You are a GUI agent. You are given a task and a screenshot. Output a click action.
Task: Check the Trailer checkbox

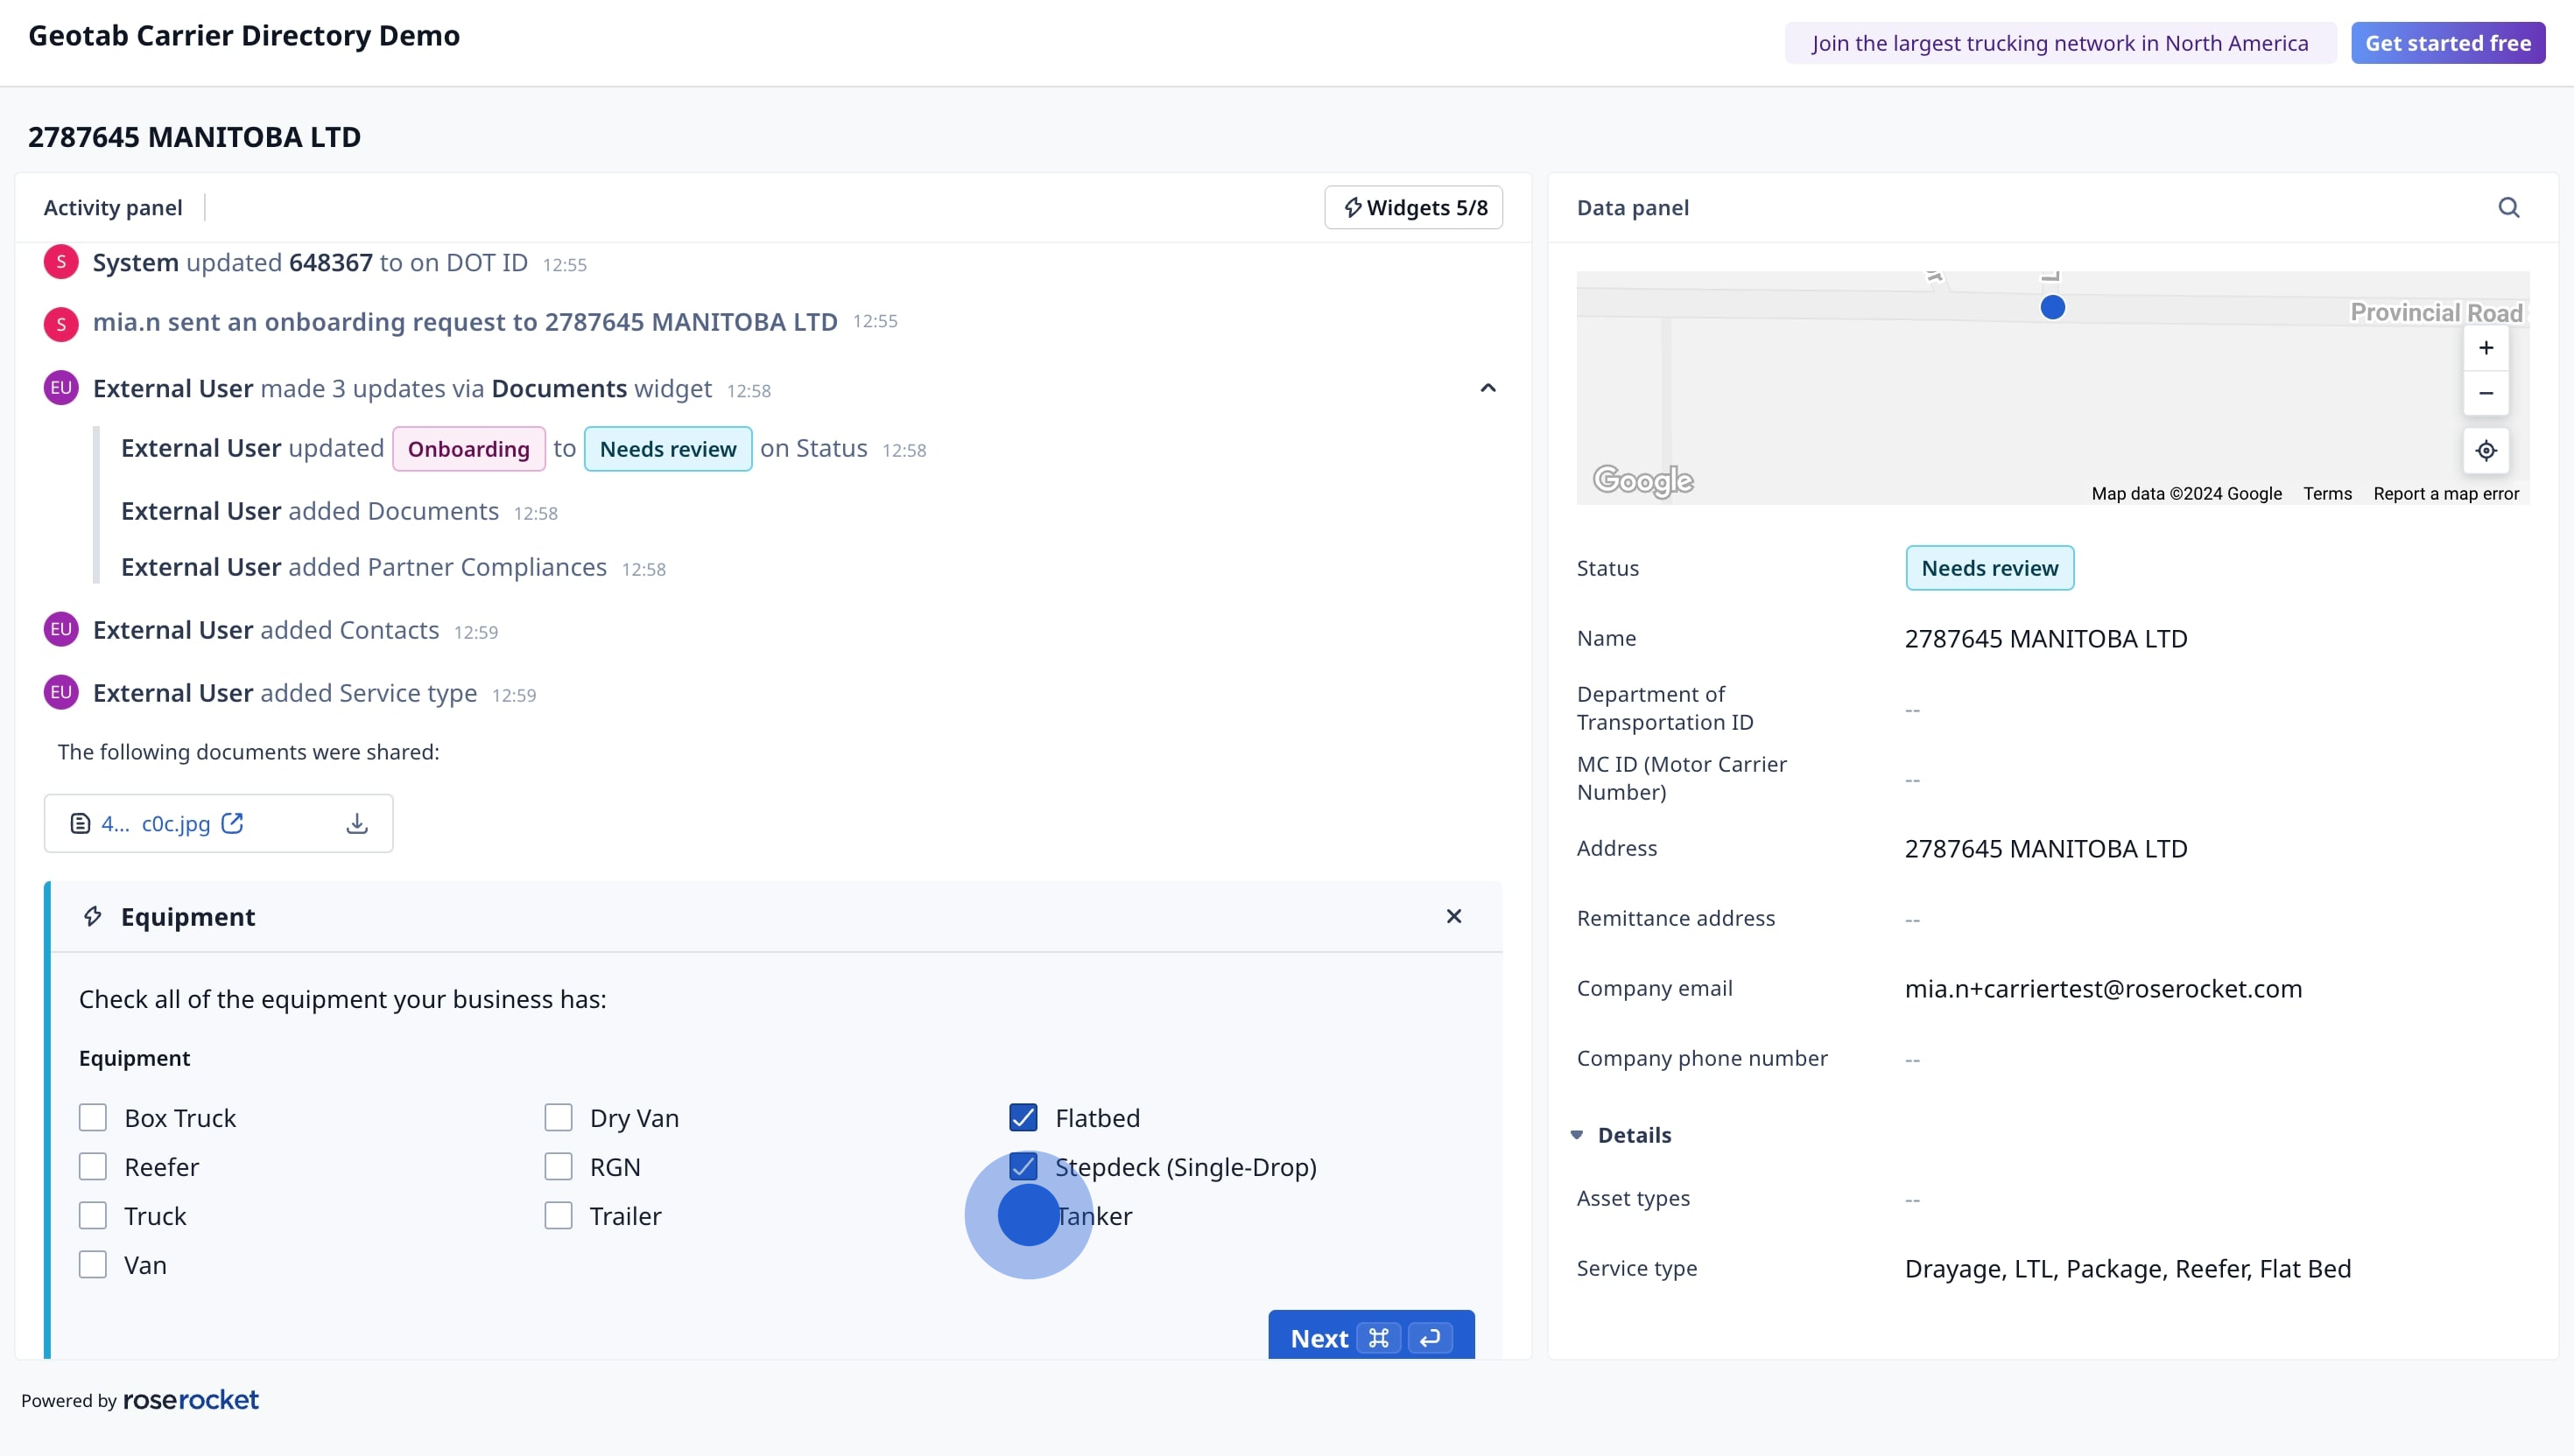click(559, 1215)
